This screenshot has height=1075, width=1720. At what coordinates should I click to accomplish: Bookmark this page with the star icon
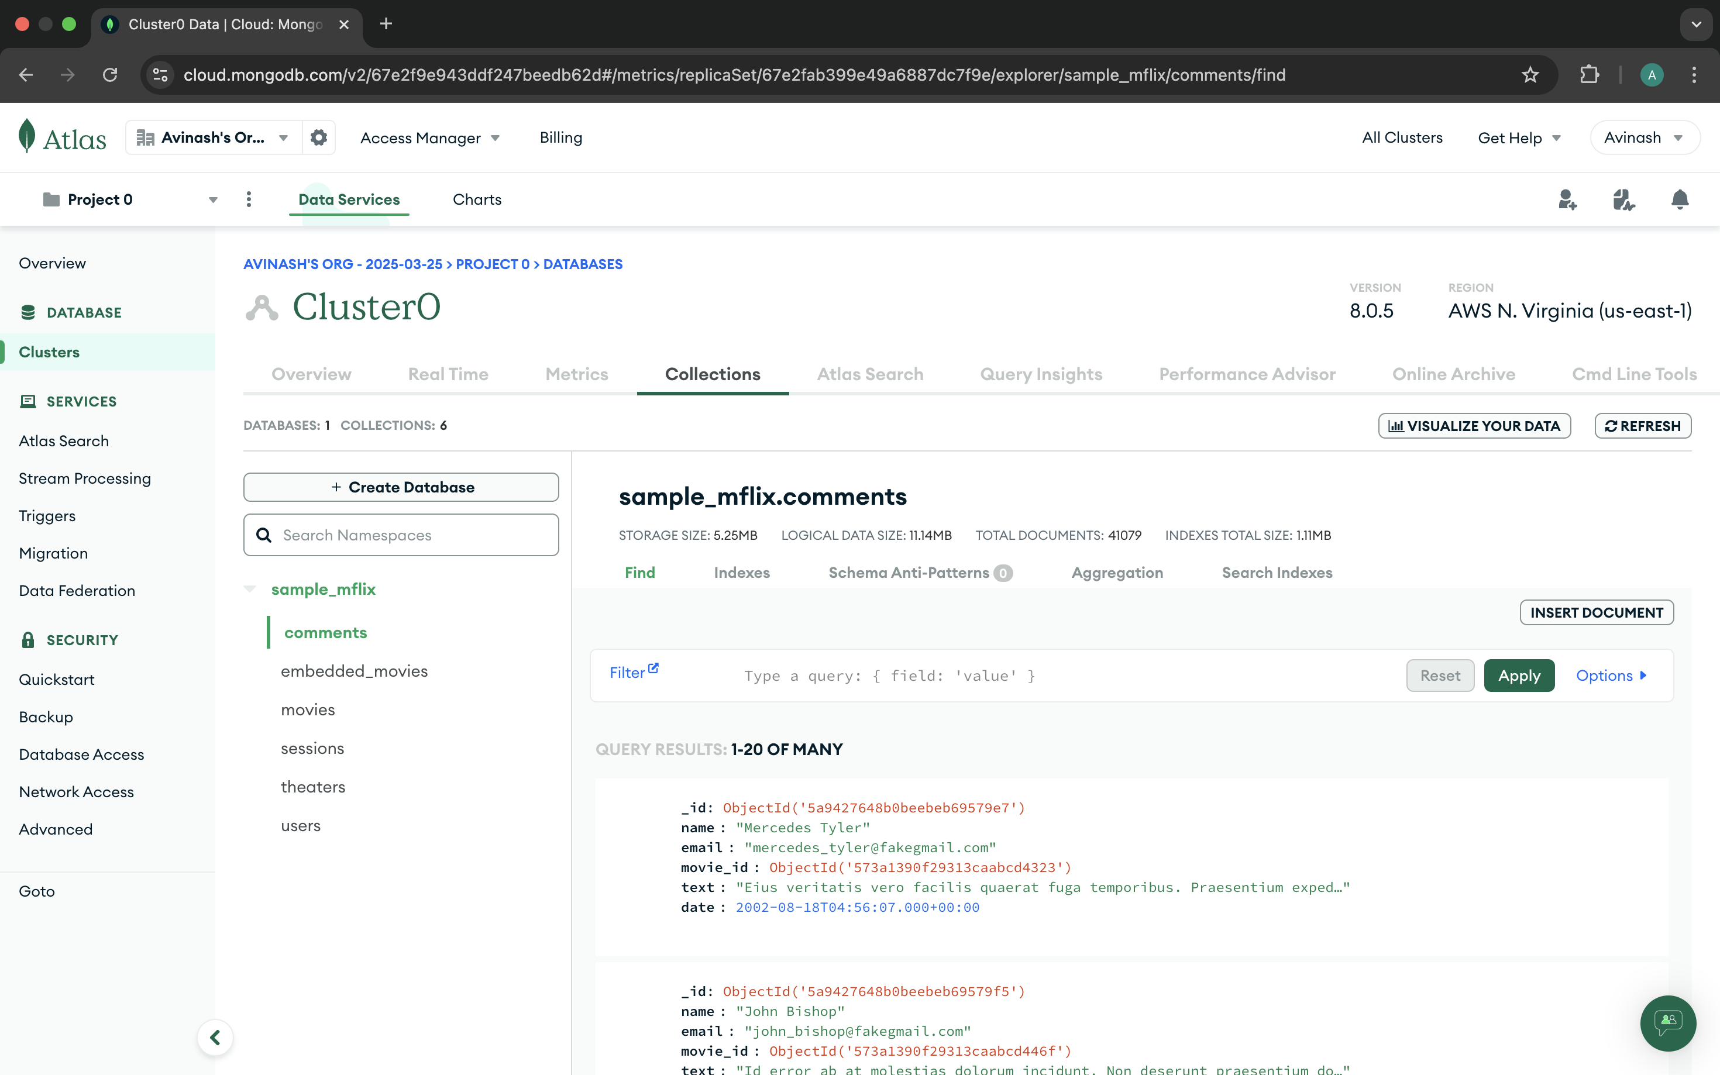[x=1530, y=75]
